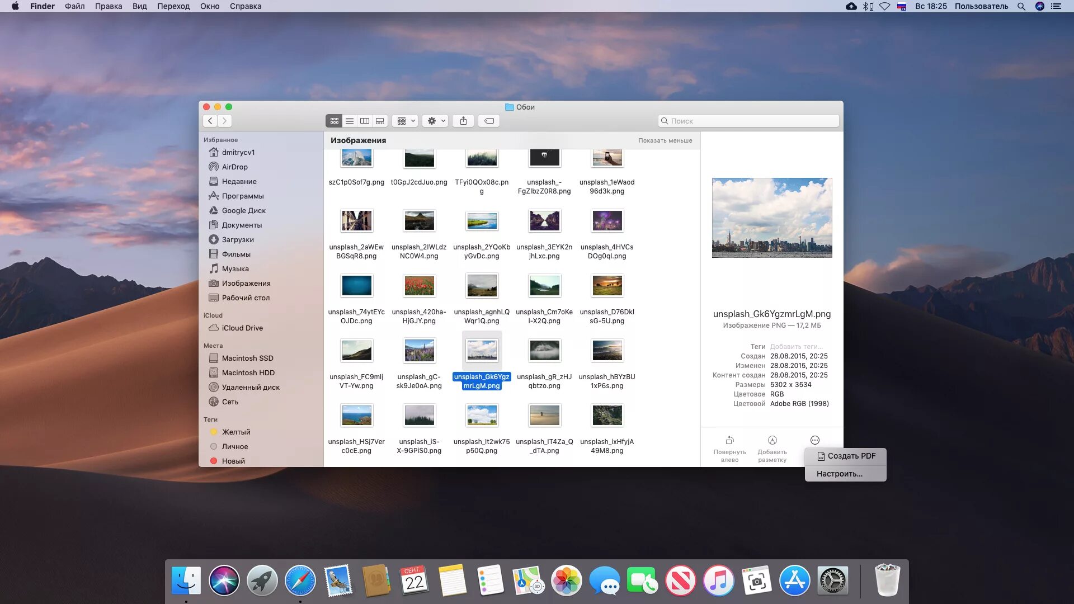This screenshot has width=1074, height=604.
Task: Open Программы in the sidebar
Action: coord(242,196)
